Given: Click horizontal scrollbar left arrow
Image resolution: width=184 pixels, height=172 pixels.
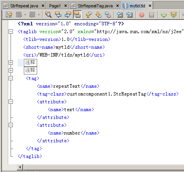Looking at the screenshot, I should (20, 167).
